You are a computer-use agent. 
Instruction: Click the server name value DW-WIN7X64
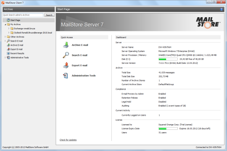click(165, 47)
